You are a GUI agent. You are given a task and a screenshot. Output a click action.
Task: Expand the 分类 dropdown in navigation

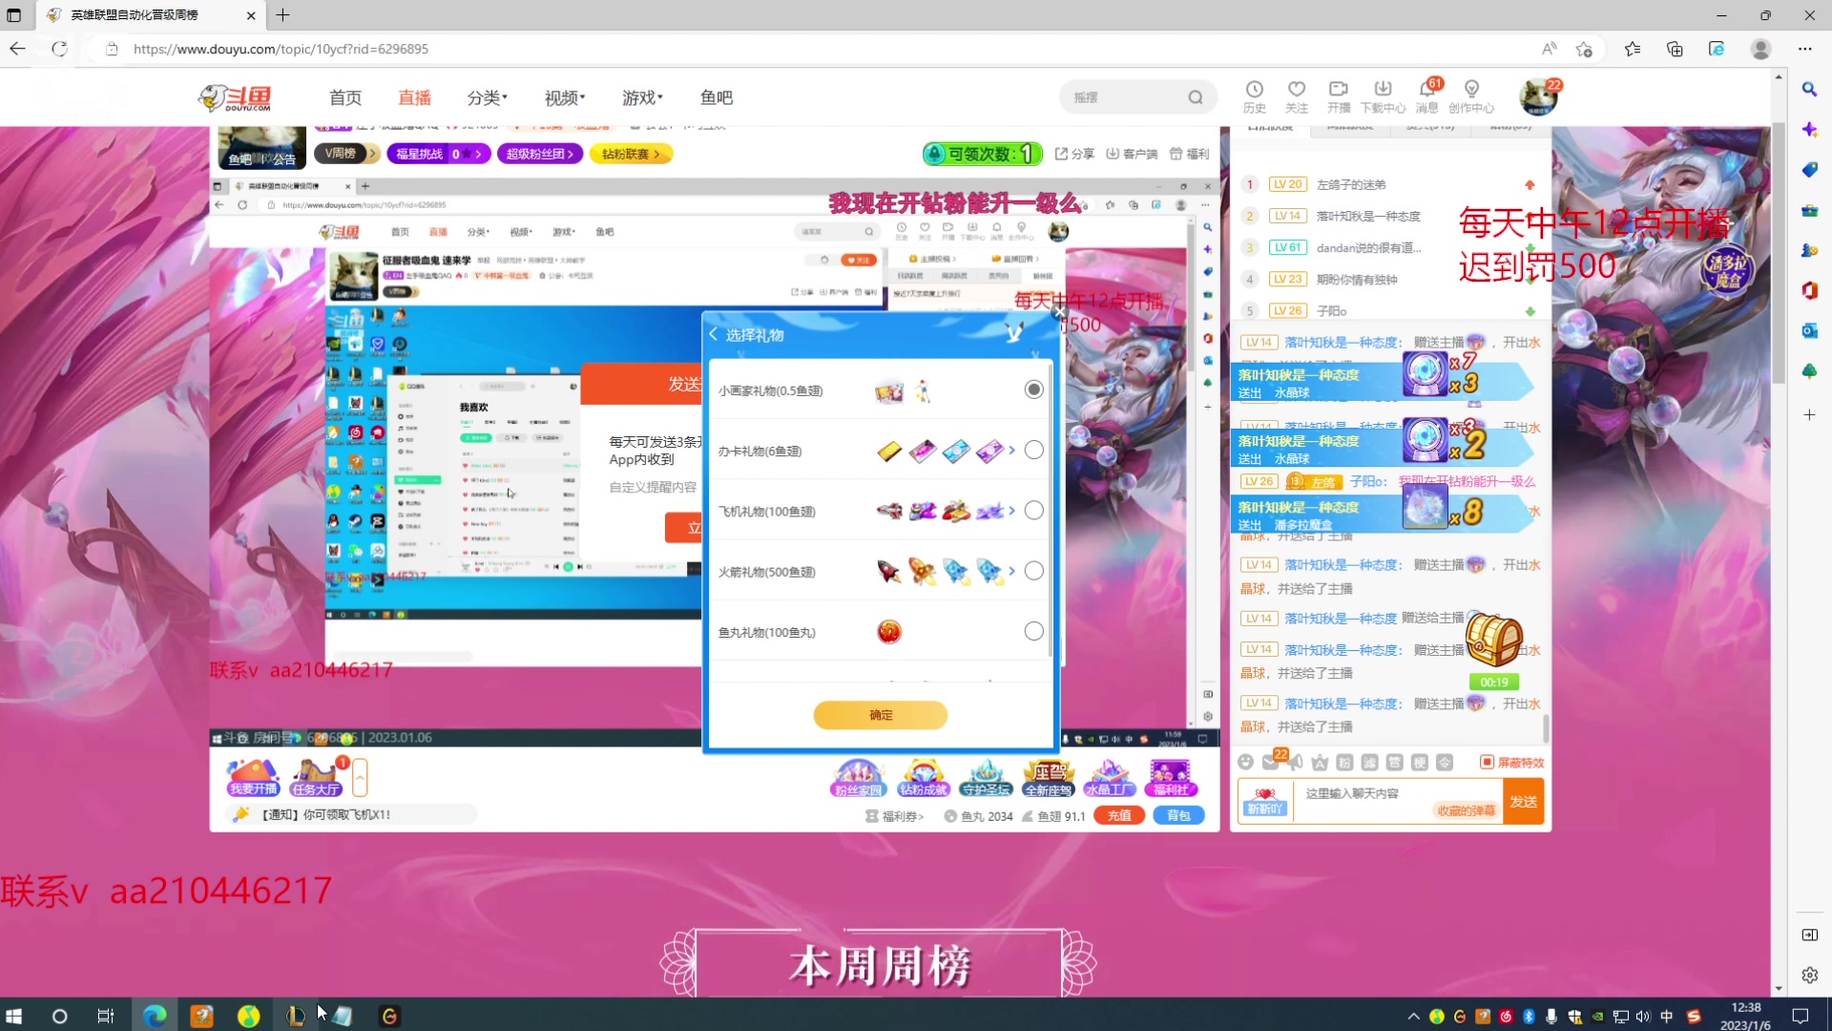[487, 97]
